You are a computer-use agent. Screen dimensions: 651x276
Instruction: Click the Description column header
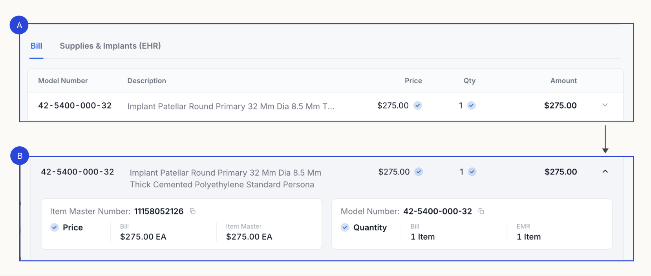point(147,81)
